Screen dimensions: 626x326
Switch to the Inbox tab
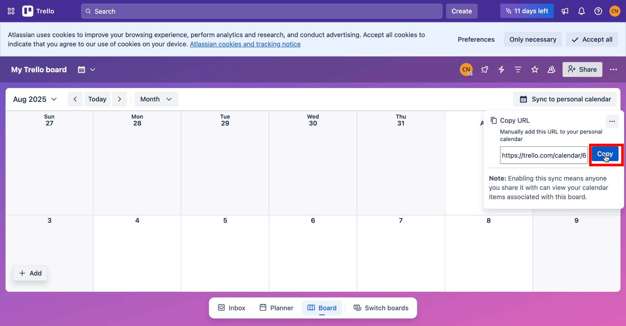(x=231, y=307)
